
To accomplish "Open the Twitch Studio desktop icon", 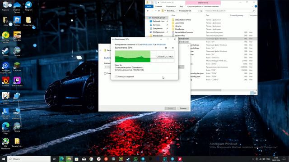I will tap(17, 82).
